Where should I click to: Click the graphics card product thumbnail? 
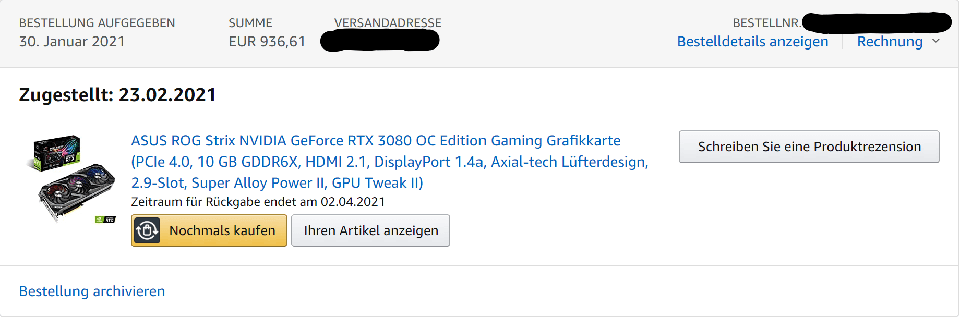pos(72,179)
